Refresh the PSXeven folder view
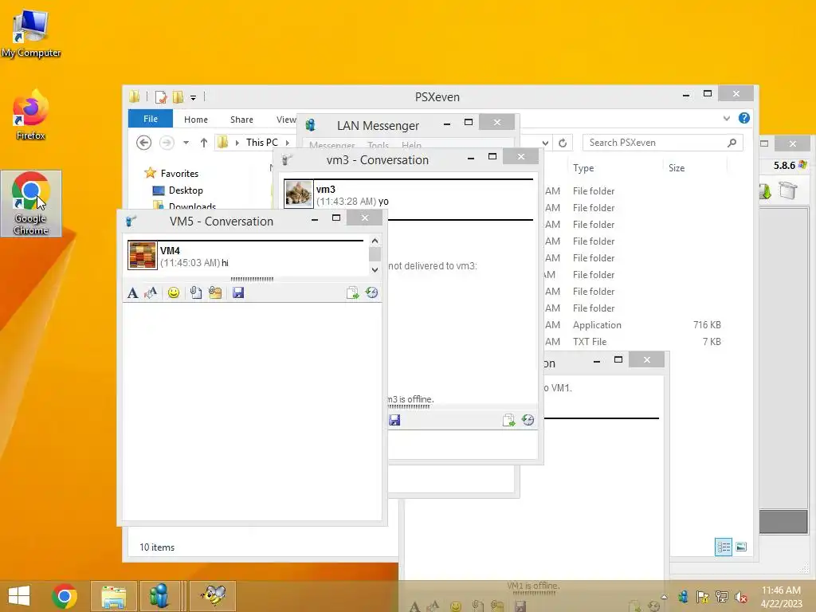 click(x=563, y=143)
